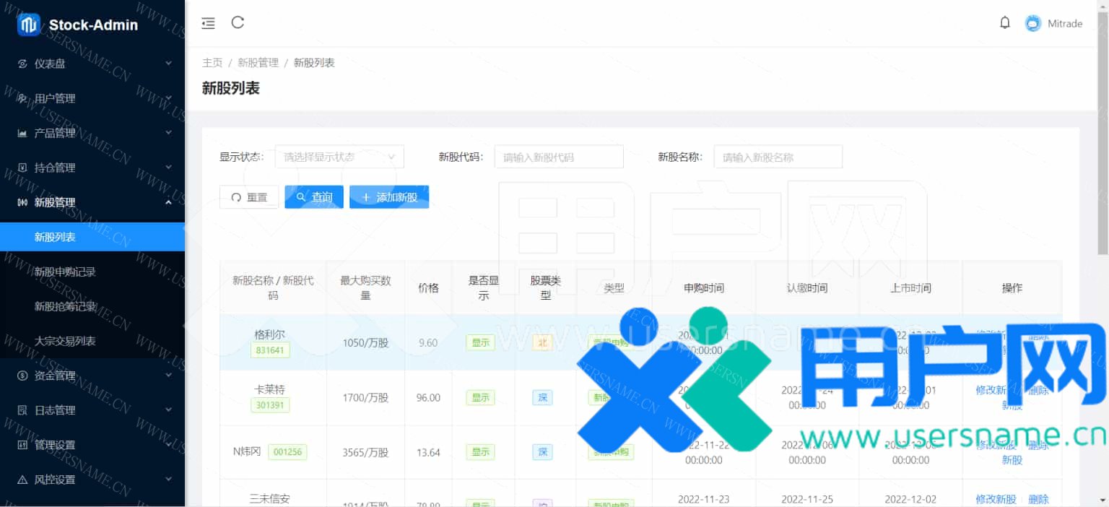The image size is (1109, 507).
Task: Click the 查询 search button
Action: click(314, 197)
